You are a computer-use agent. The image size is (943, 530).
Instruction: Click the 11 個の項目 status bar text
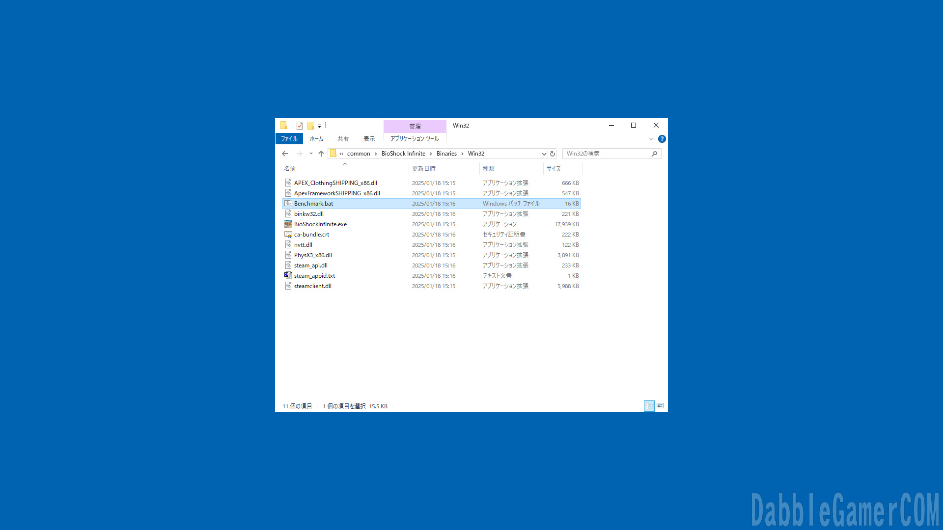pyautogui.click(x=297, y=406)
